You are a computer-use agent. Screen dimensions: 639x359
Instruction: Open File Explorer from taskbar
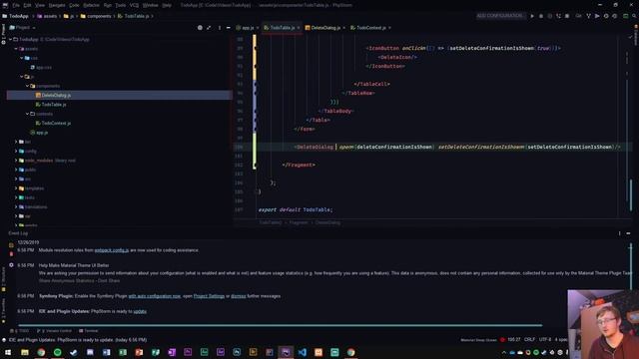[25, 352]
